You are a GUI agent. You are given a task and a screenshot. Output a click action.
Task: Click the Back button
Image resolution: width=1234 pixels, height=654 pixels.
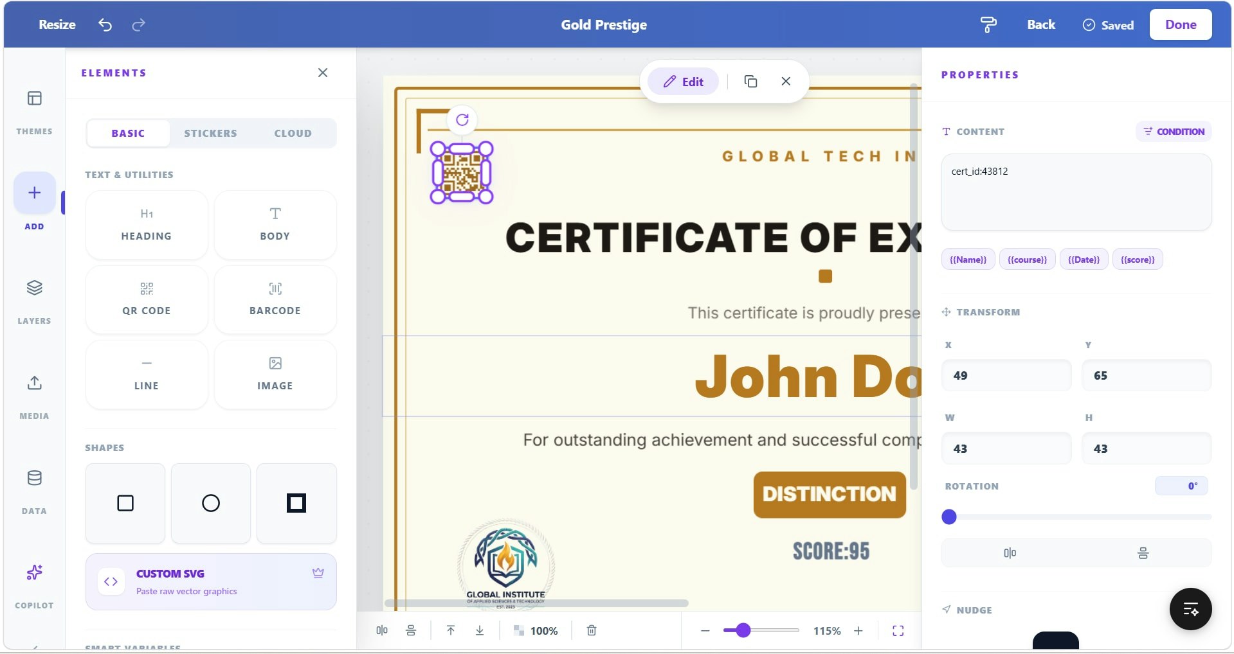(1040, 24)
